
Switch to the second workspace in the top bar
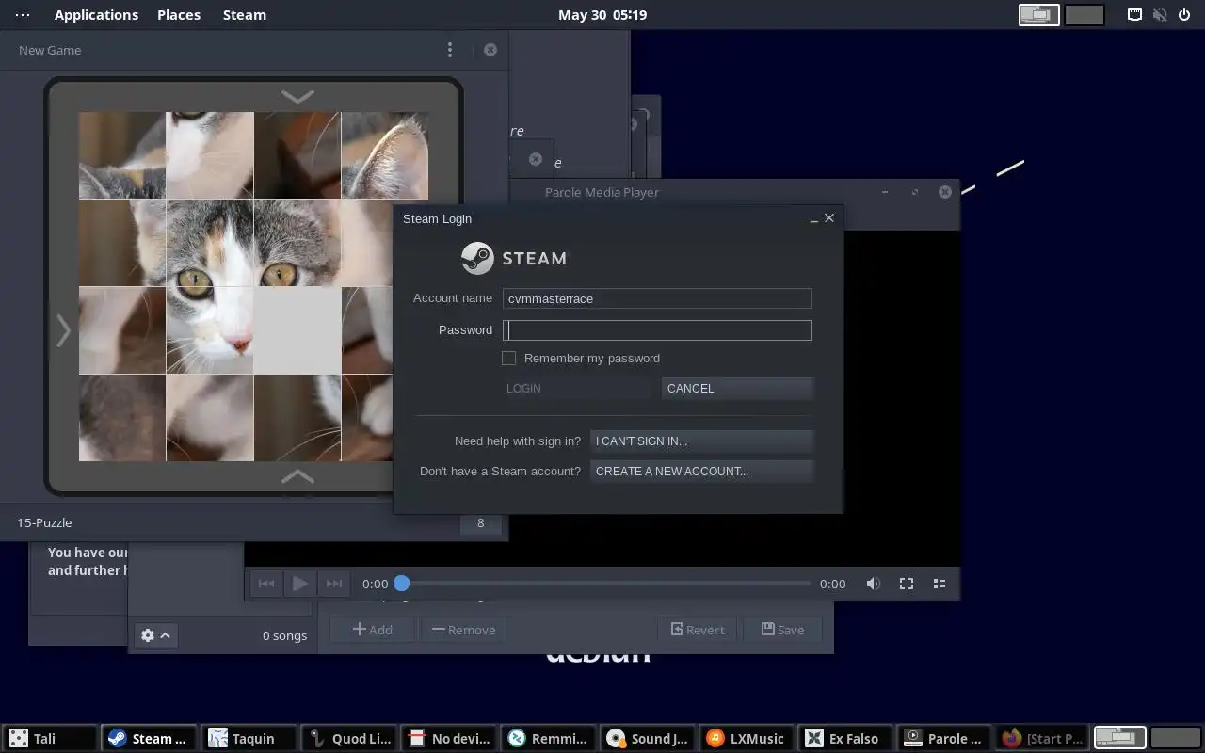(x=1084, y=15)
